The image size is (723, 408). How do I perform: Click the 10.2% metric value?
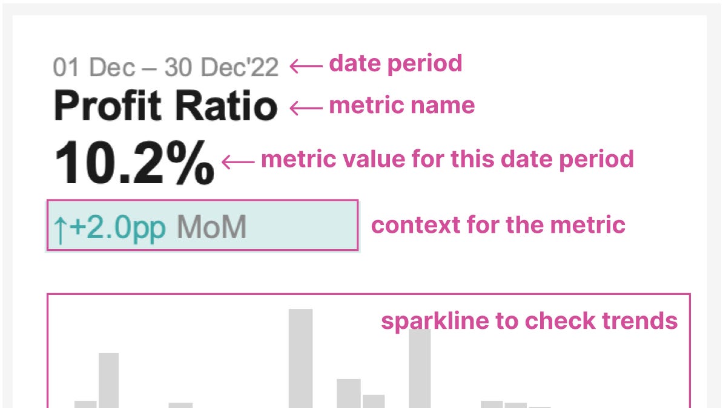(x=134, y=163)
